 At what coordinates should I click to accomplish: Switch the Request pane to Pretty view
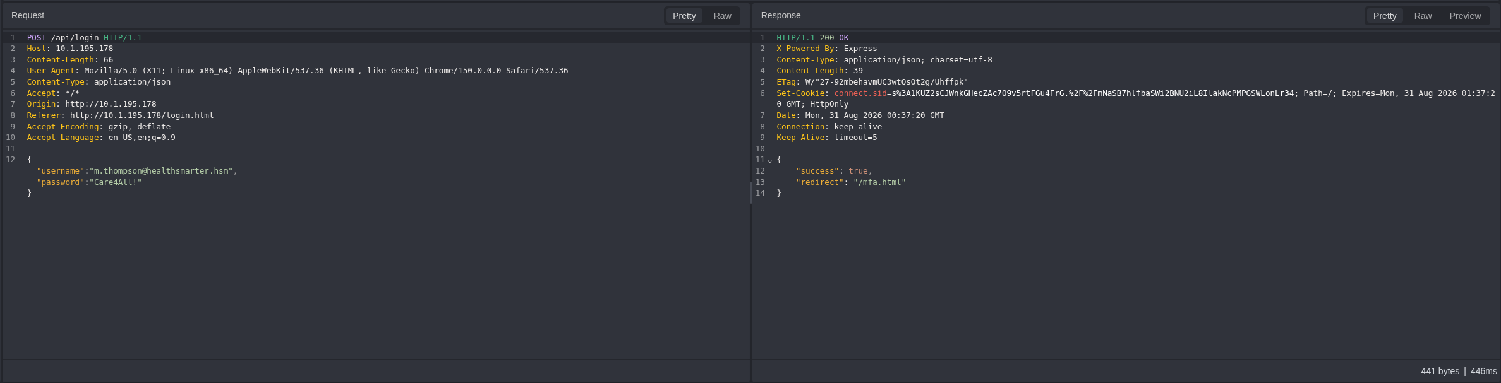(x=684, y=16)
